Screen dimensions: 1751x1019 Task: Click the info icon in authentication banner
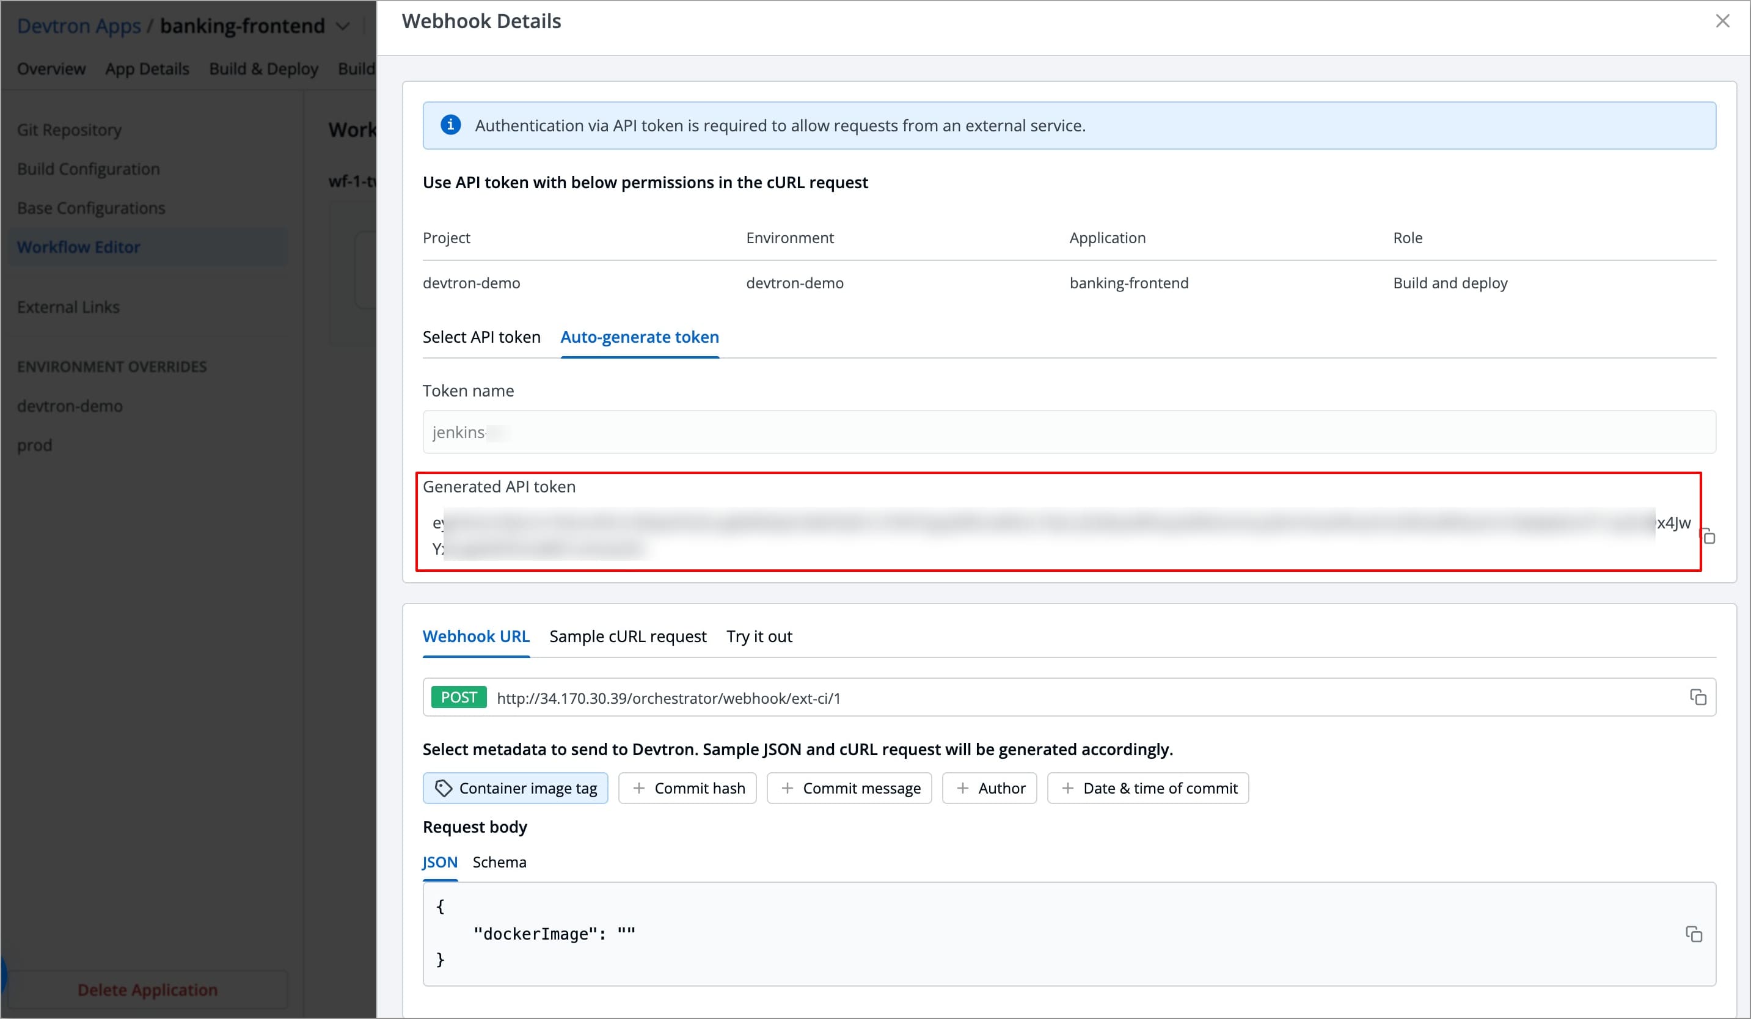450,125
